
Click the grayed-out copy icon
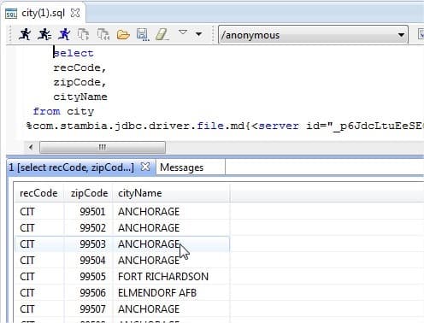84,34
